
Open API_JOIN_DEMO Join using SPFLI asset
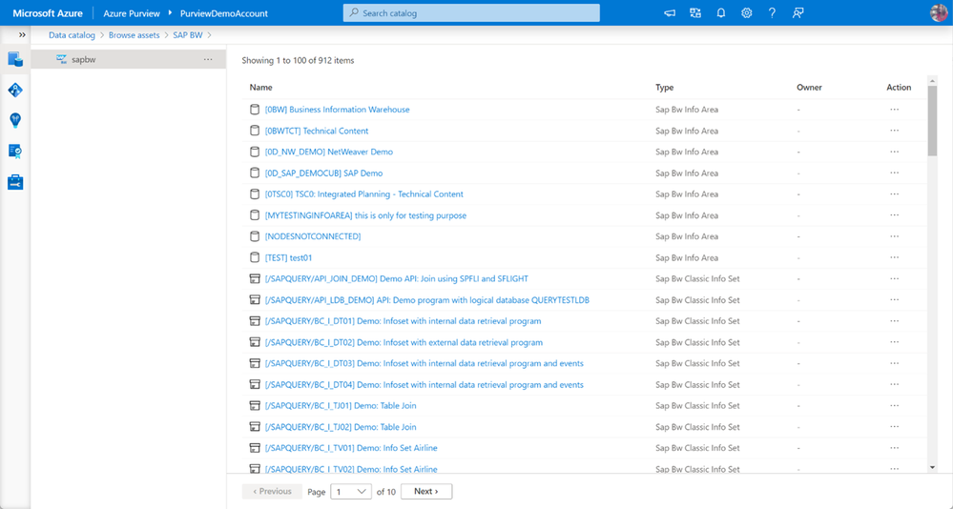point(397,278)
